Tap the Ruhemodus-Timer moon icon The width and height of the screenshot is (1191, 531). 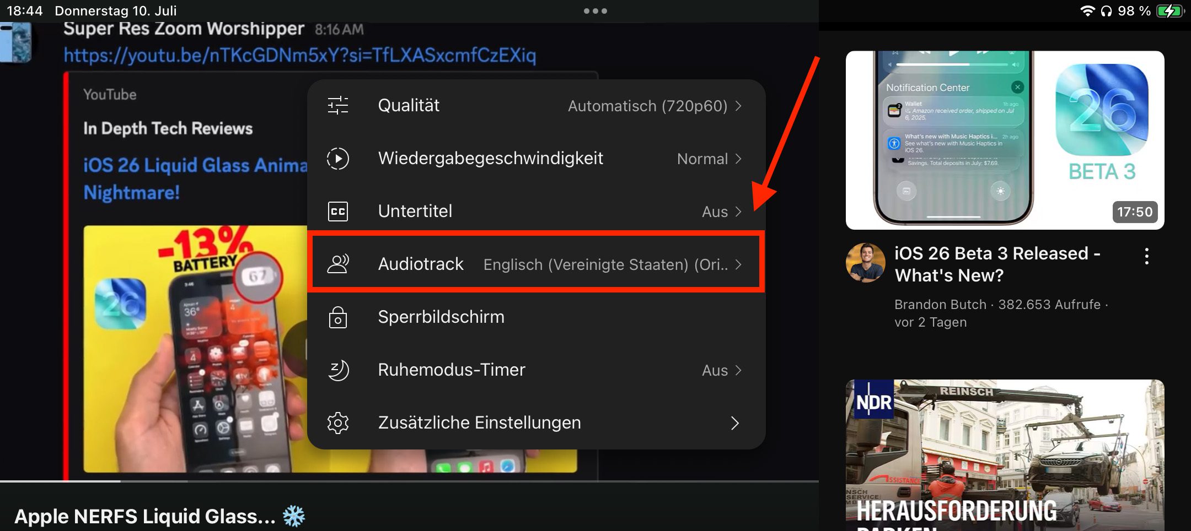(x=338, y=370)
